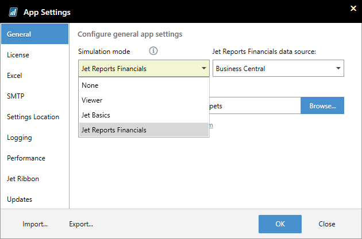Select Jet Reports Financials list option
Image resolution: width=362 pixels, height=239 pixels.
tap(144, 130)
